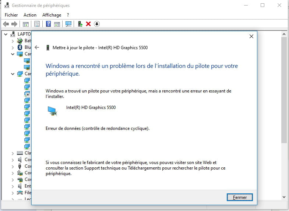
Task: Collapse the LAPTOP root node
Action: pos(6,34)
